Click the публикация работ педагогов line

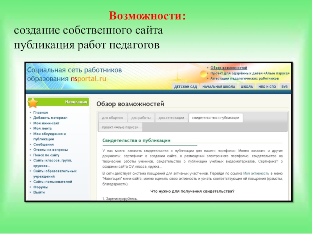pyautogui.click(x=87, y=45)
